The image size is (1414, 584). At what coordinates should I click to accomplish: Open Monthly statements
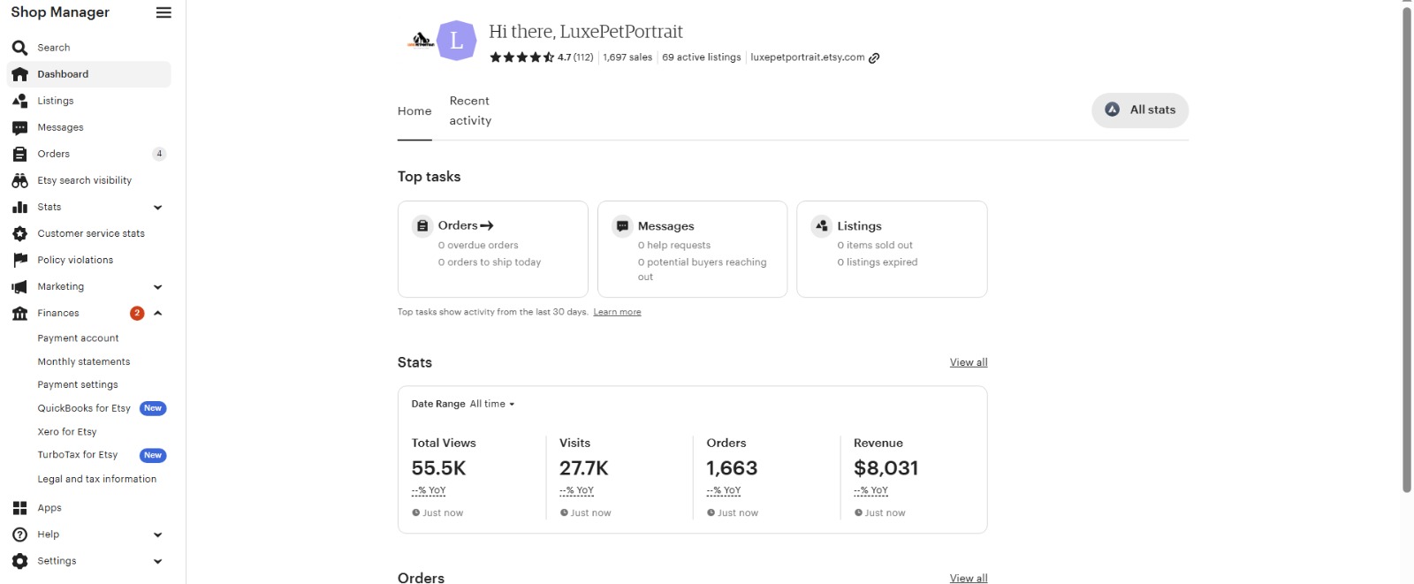pyautogui.click(x=84, y=361)
